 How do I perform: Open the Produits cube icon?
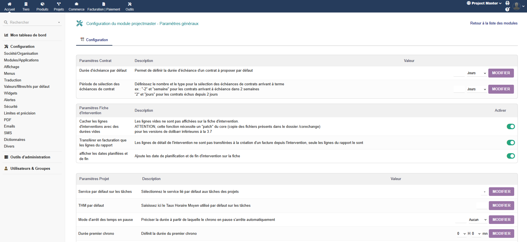tap(42, 4)
